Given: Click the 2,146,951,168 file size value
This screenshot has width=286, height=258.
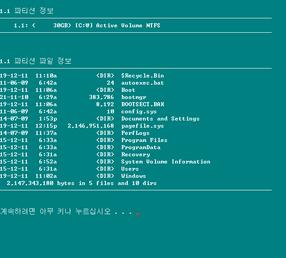Looking at the screenshot, I should click(x=91, y=126).
